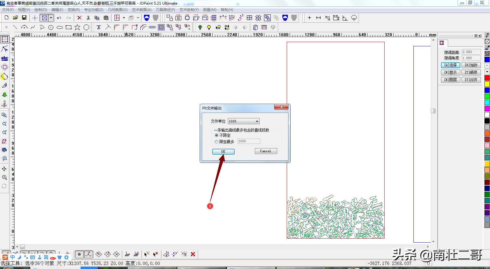
Task: Expand the dropdown arrow beside the crossed-box view button
Action: click(x=51, y=18)
